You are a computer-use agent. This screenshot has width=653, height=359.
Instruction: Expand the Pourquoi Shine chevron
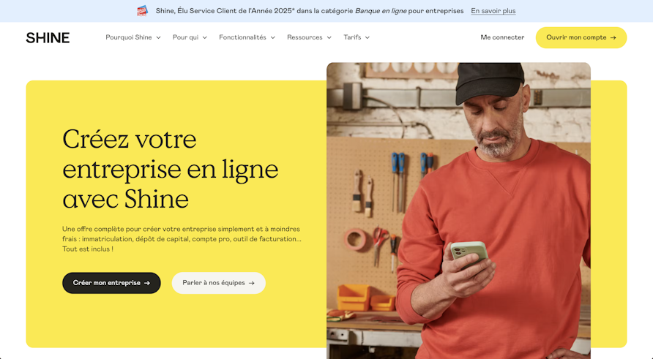pos(158,38)
